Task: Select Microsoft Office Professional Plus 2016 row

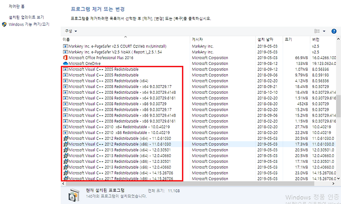Action: tap(199, 58)
